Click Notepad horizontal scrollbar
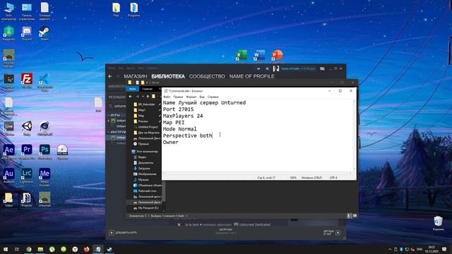 point(257,173)
